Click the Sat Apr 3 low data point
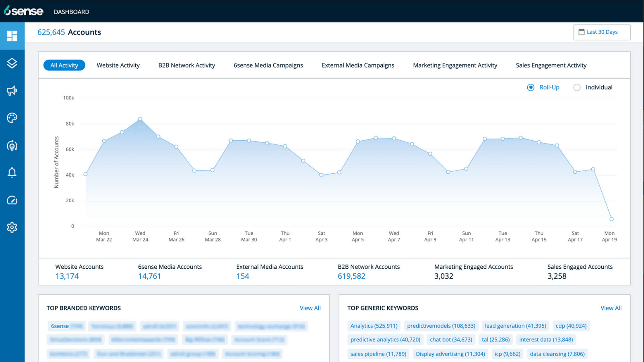 click(x=321, y=175)
